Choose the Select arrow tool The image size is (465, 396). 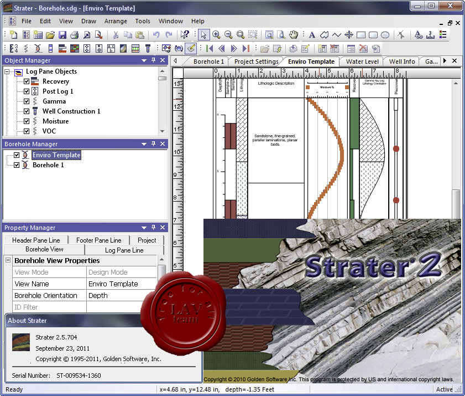pos(203,35)
